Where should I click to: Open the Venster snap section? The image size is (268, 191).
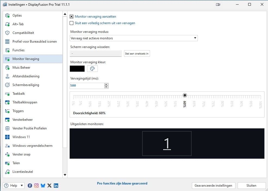pyautogui.click(x=33, y=154)
